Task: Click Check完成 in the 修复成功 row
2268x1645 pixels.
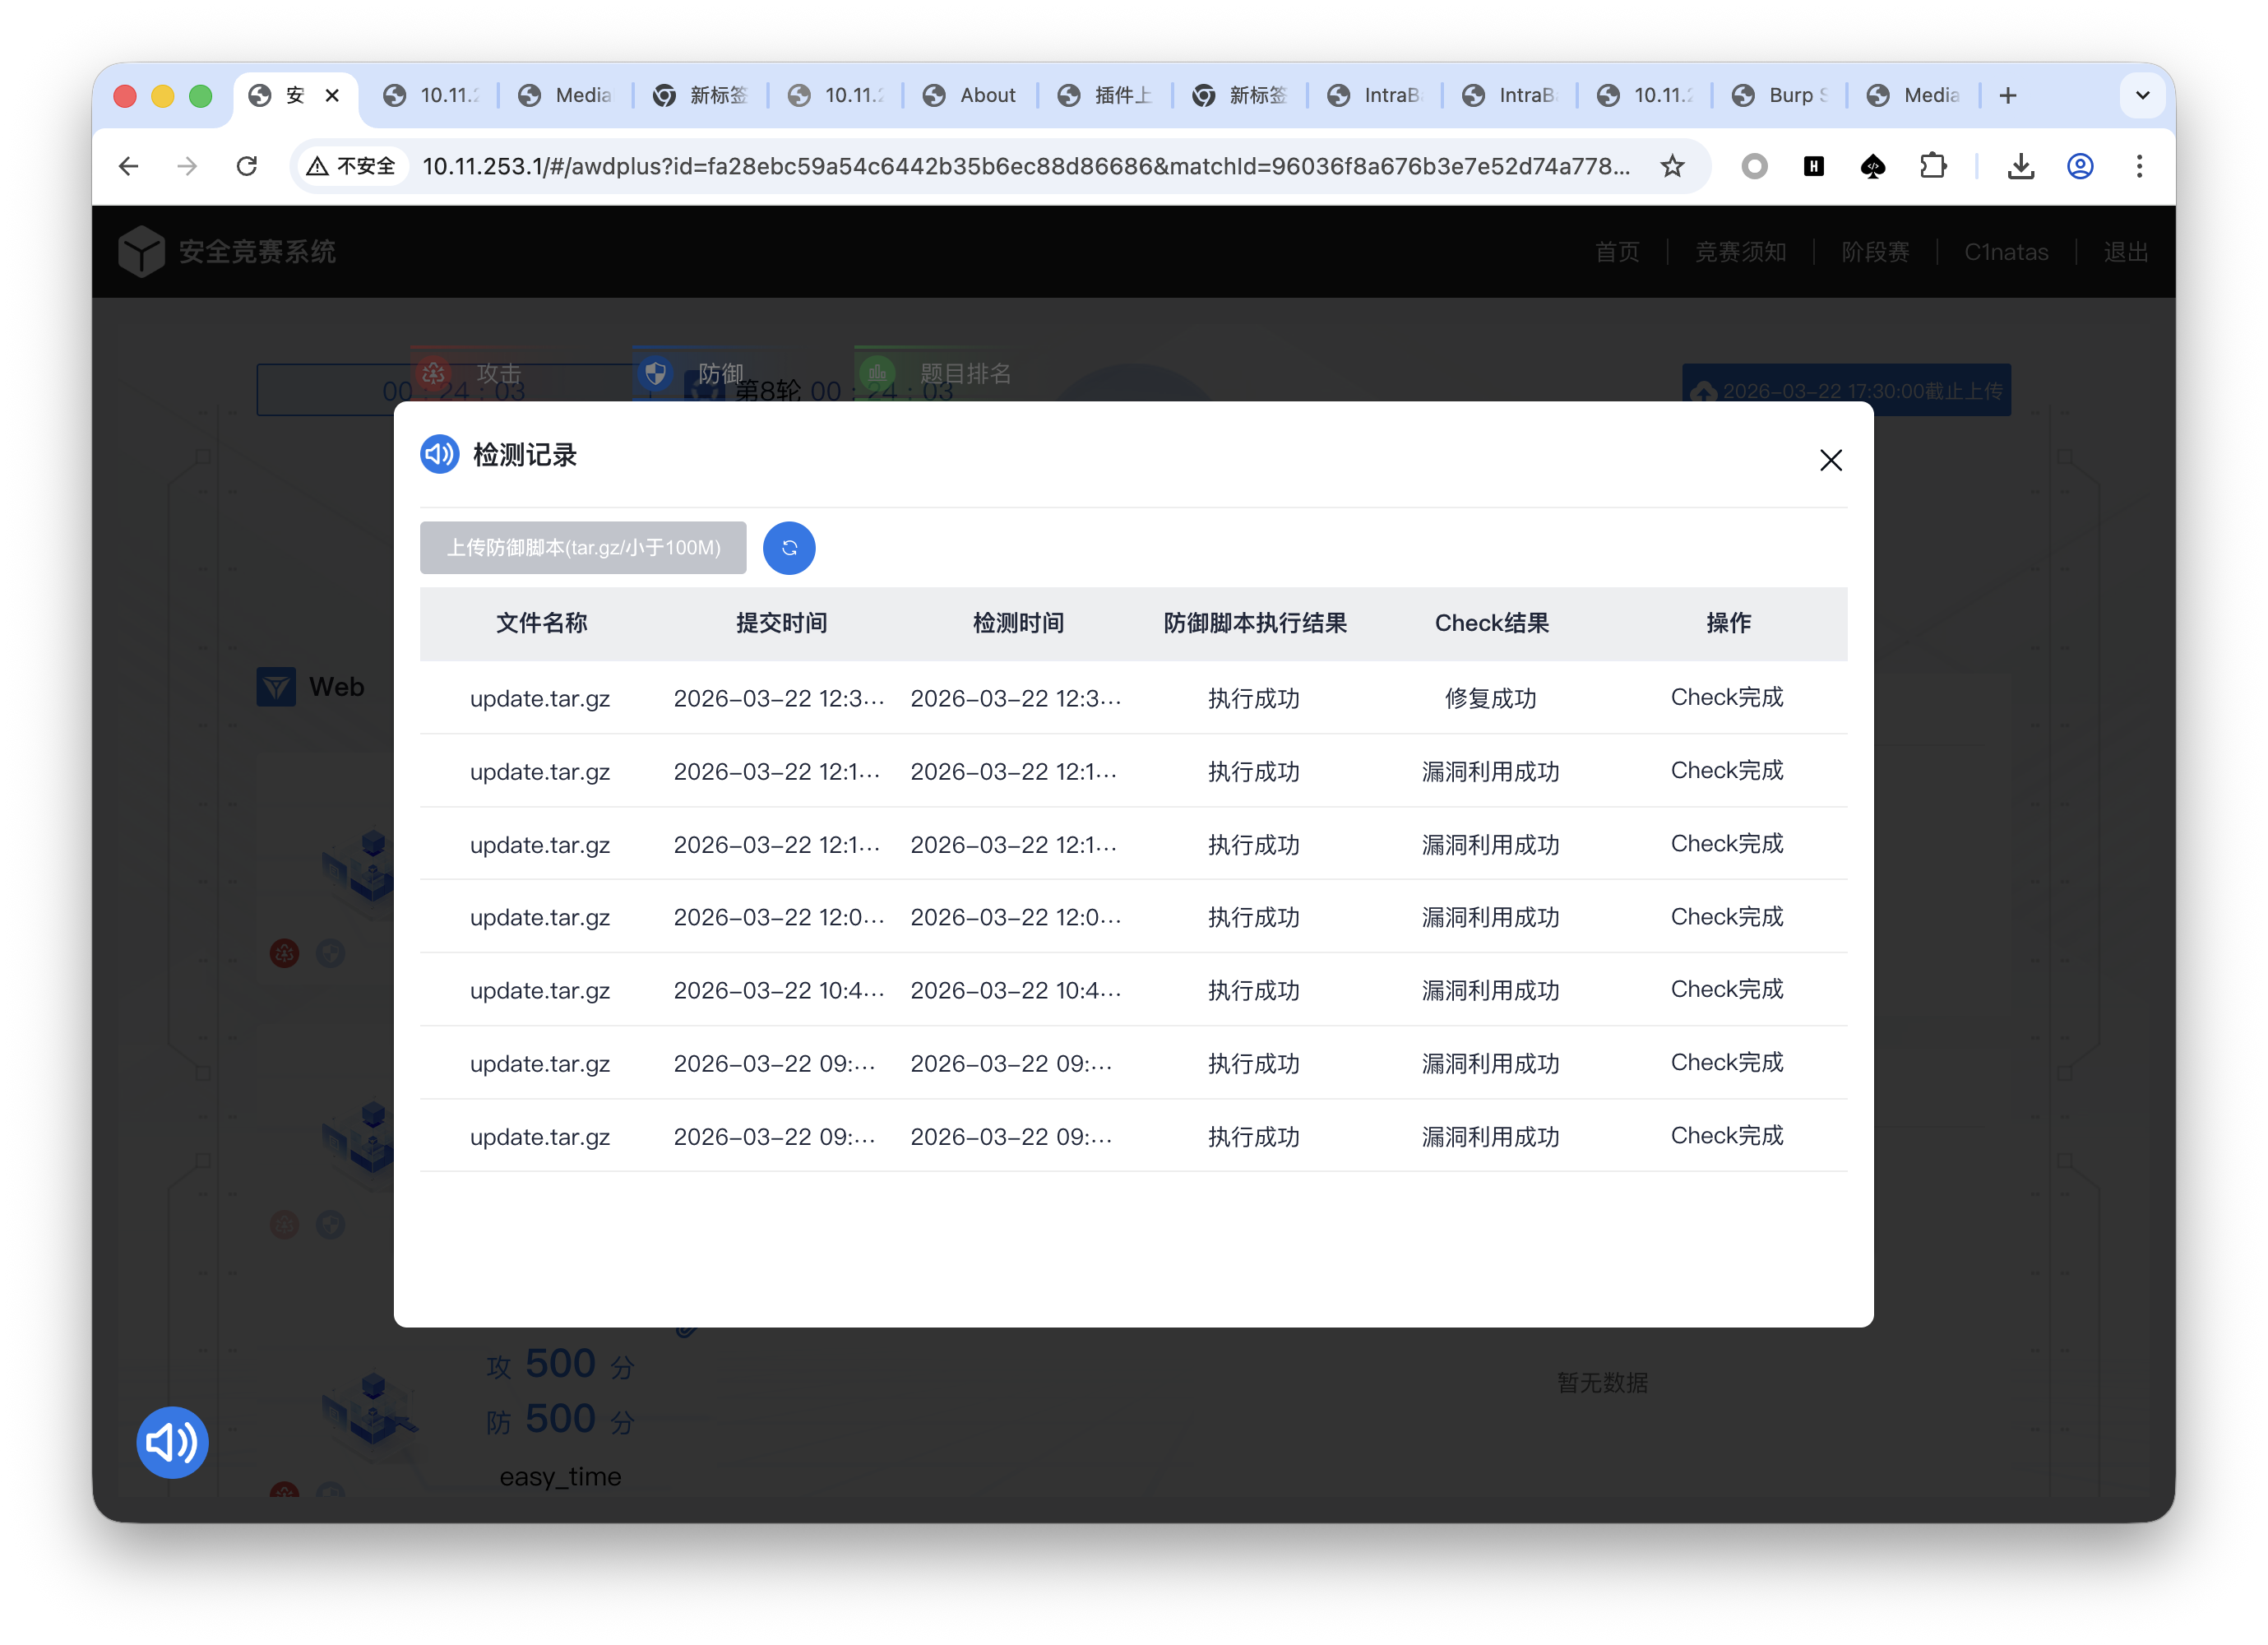Action: pyautogui.click(x=1727, y=697)
